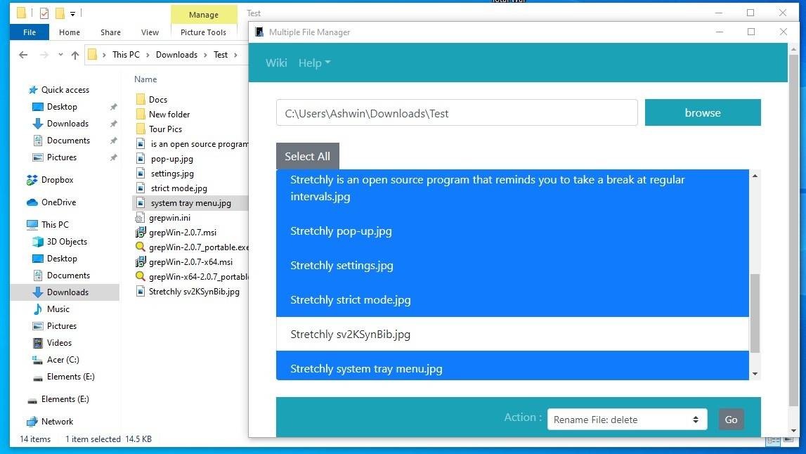Click the Docs folder icon
The width and height of the screenshot is (806, 454).
pyautogui.click(x=141, y=99)
